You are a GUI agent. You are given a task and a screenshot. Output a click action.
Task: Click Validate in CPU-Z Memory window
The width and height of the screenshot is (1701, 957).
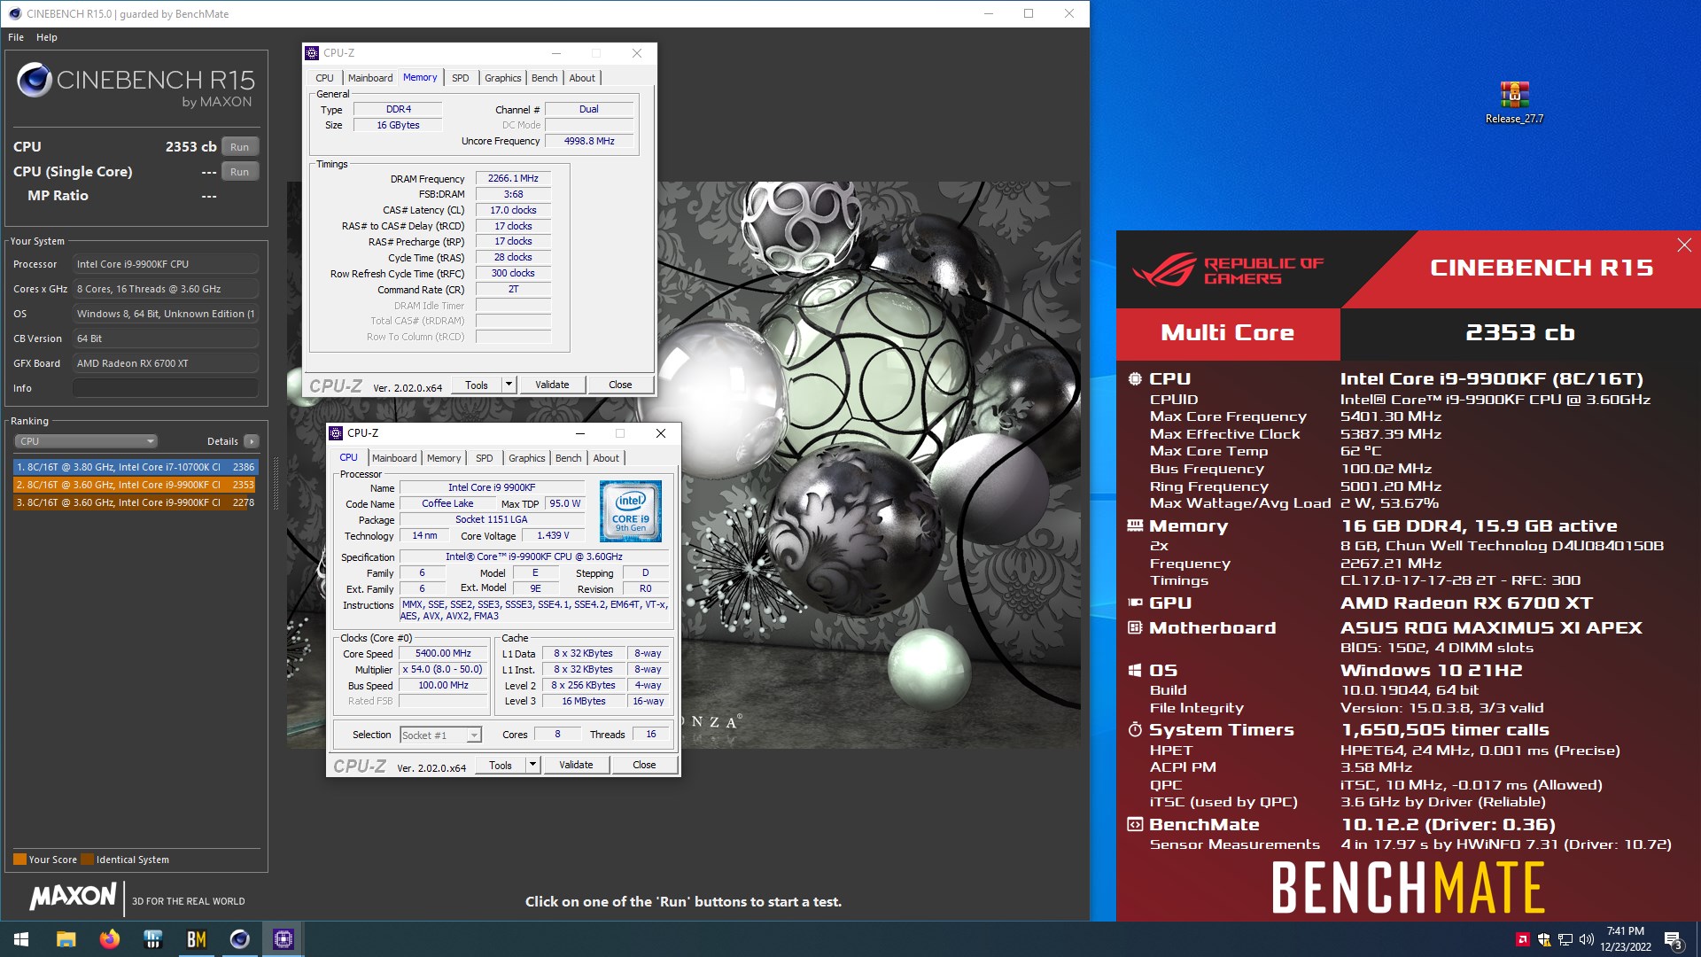[x=552, y=385]
